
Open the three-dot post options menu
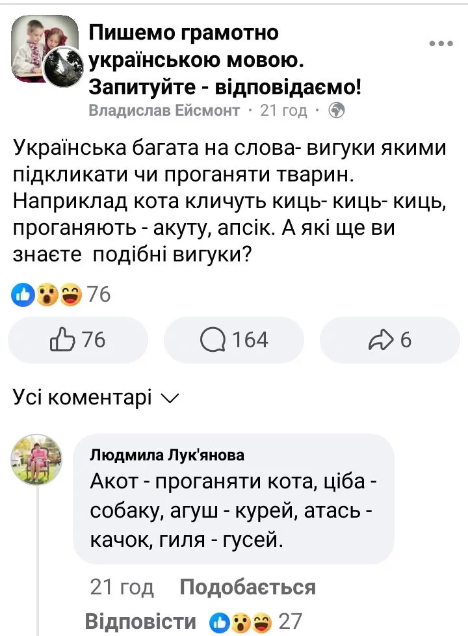point(441,44)
